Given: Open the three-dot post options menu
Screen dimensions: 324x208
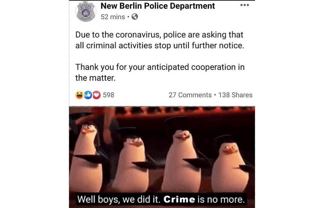Looking at the screenshot, I should coord(245,5).
